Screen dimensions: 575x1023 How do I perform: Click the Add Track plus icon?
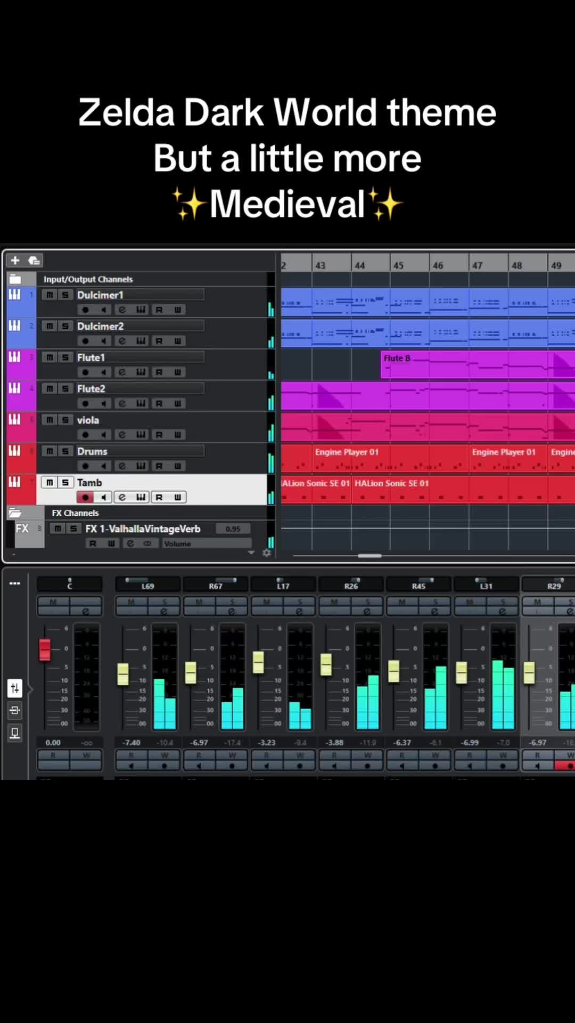pyautogui.click(x=15, y=260)
